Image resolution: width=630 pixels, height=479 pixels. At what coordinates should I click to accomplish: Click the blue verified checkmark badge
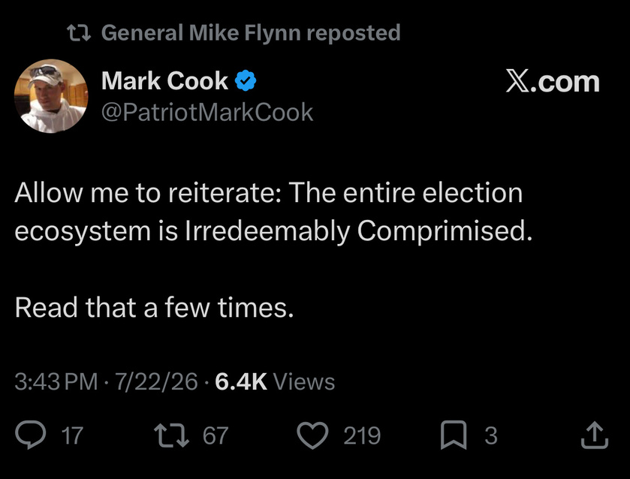pyautogui.click(x=246, y=81)
